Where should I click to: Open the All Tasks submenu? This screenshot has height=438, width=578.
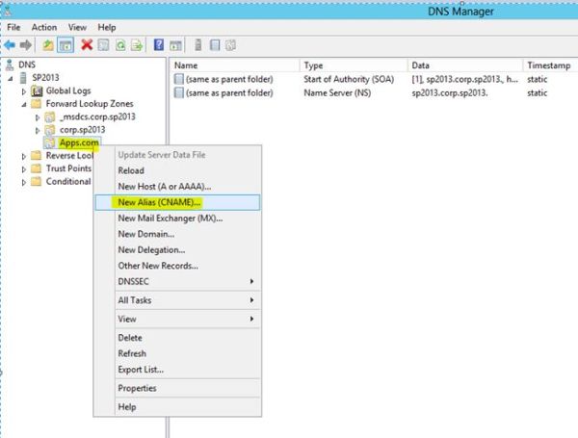[177, 300]
